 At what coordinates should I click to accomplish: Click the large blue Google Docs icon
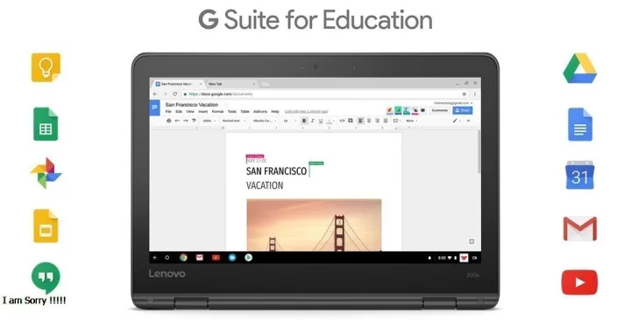tap(580, 124)
